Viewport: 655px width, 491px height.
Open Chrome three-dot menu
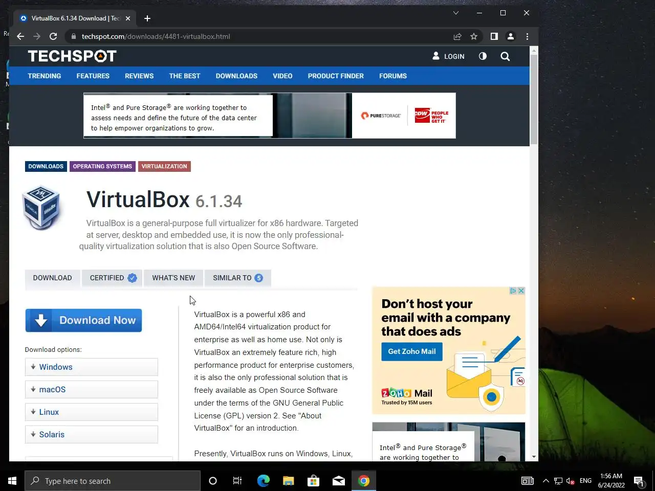527,36
